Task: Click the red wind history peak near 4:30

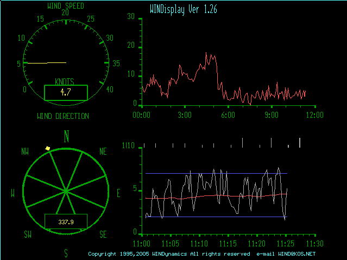Action: click(x=206, y=53)
